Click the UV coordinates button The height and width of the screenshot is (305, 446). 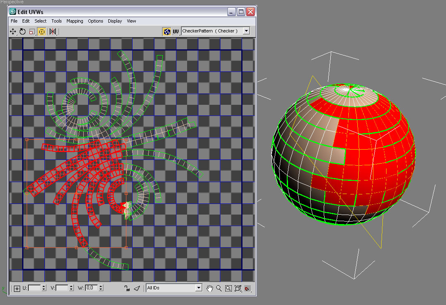coord(176,31)
